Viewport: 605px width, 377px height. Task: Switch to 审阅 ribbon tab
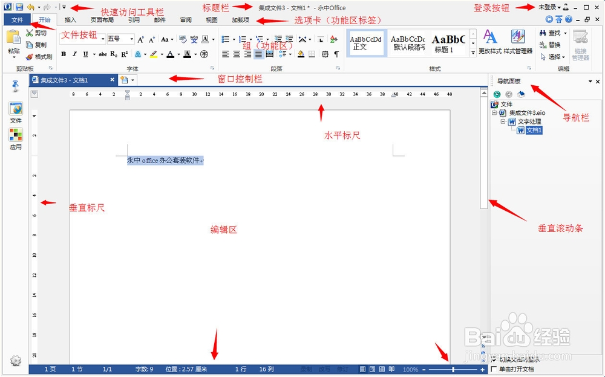click(186, 20)
